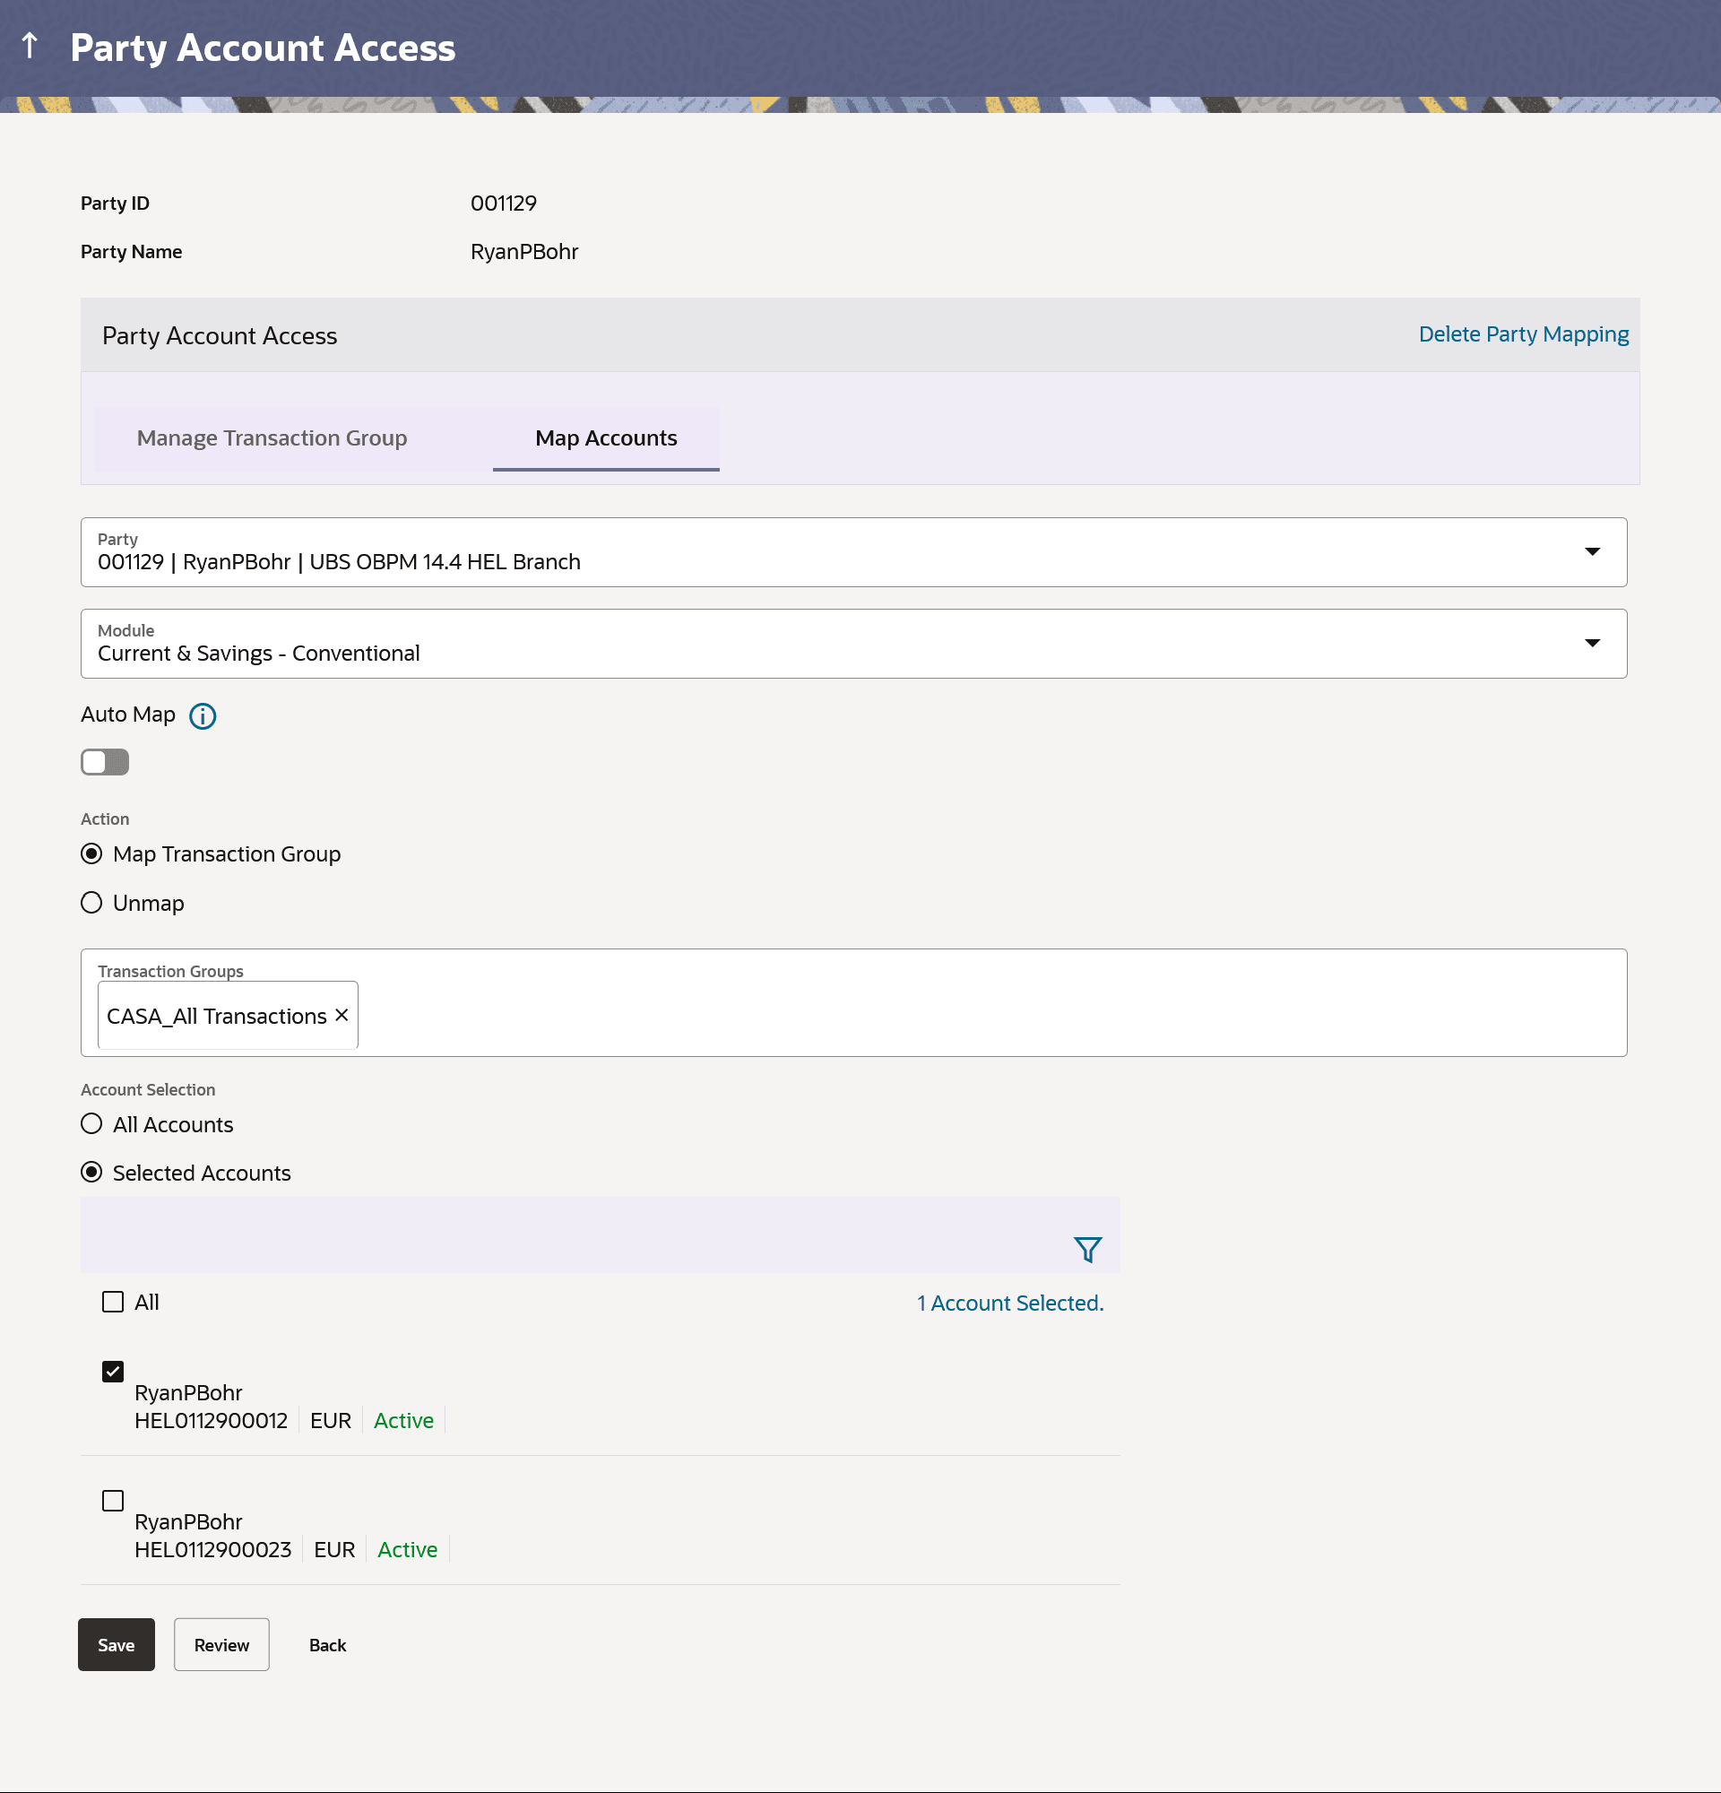Open the Module dropdown arrow

tap(1591, 643)
